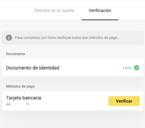Select the Tarjeta bancaria title
The image size is (145, 128).
click(24, 98)
